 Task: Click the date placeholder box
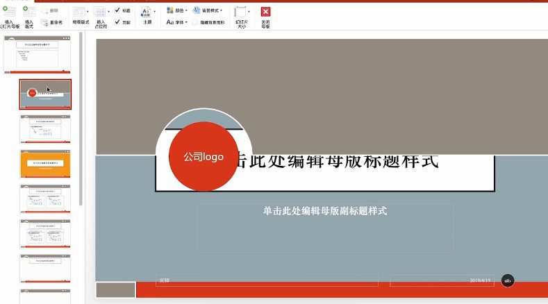(x=442, y=280)
